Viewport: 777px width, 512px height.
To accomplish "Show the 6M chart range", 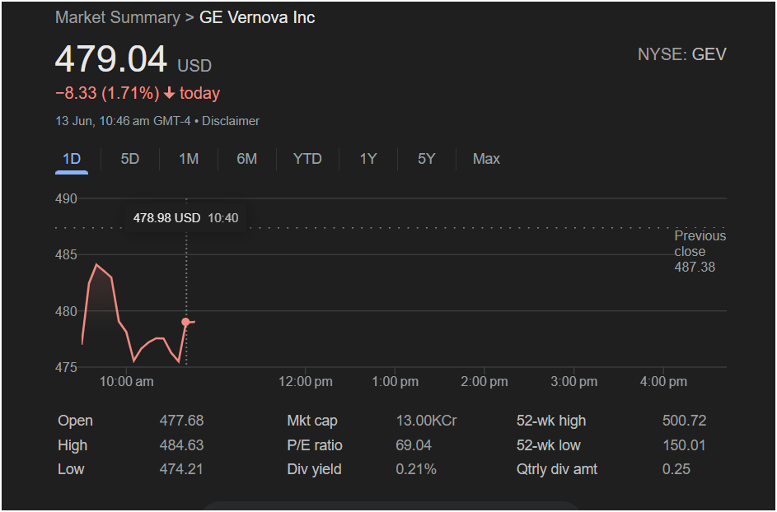I will (246, 159).
